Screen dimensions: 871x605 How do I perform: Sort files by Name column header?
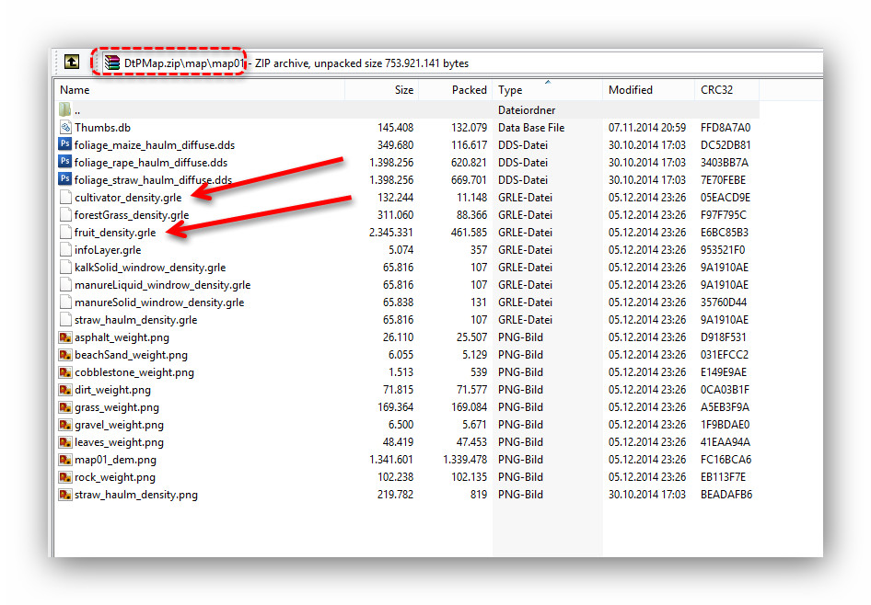pos(75,90)
